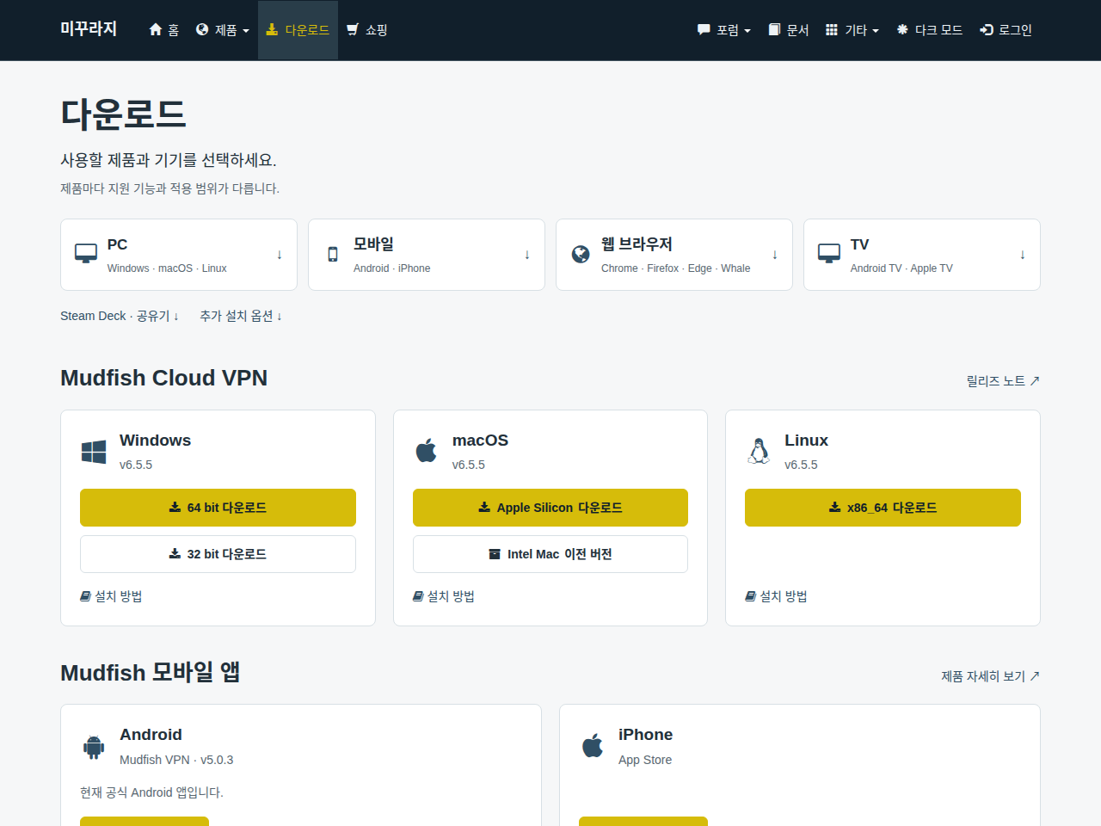Click the Windows logo icon
Screen dimensions: 1101x826
pyautogui.click(x=94, y=452)
